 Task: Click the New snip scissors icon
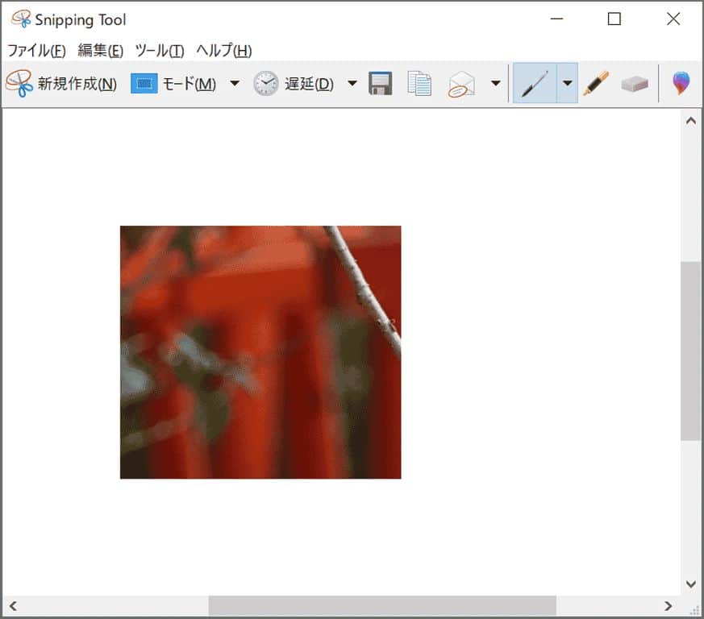(x=19, y=83)
